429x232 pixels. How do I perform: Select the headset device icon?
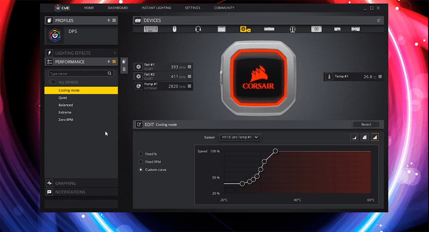tap(198, 29)
